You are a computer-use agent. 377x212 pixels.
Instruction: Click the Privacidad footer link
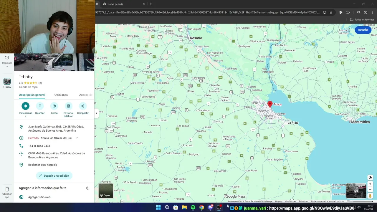click(x=304, y=201)
